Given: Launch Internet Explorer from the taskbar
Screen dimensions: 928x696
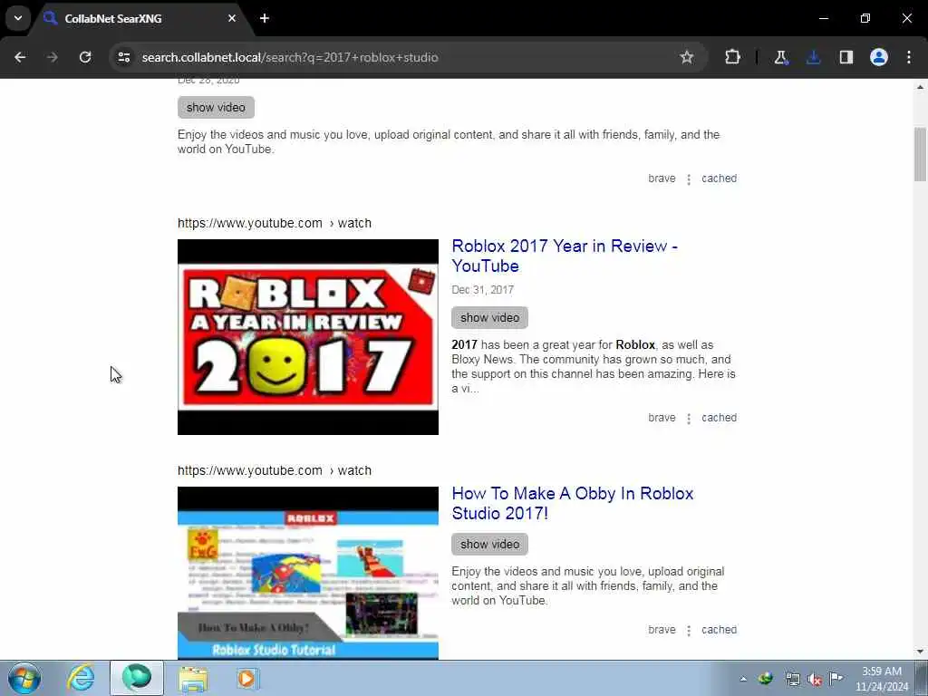Looking at the screenshot, I should (x=81, y=678).
